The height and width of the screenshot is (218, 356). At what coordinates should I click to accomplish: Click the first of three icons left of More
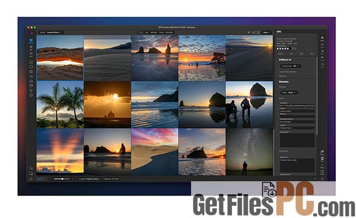point(249,33)
